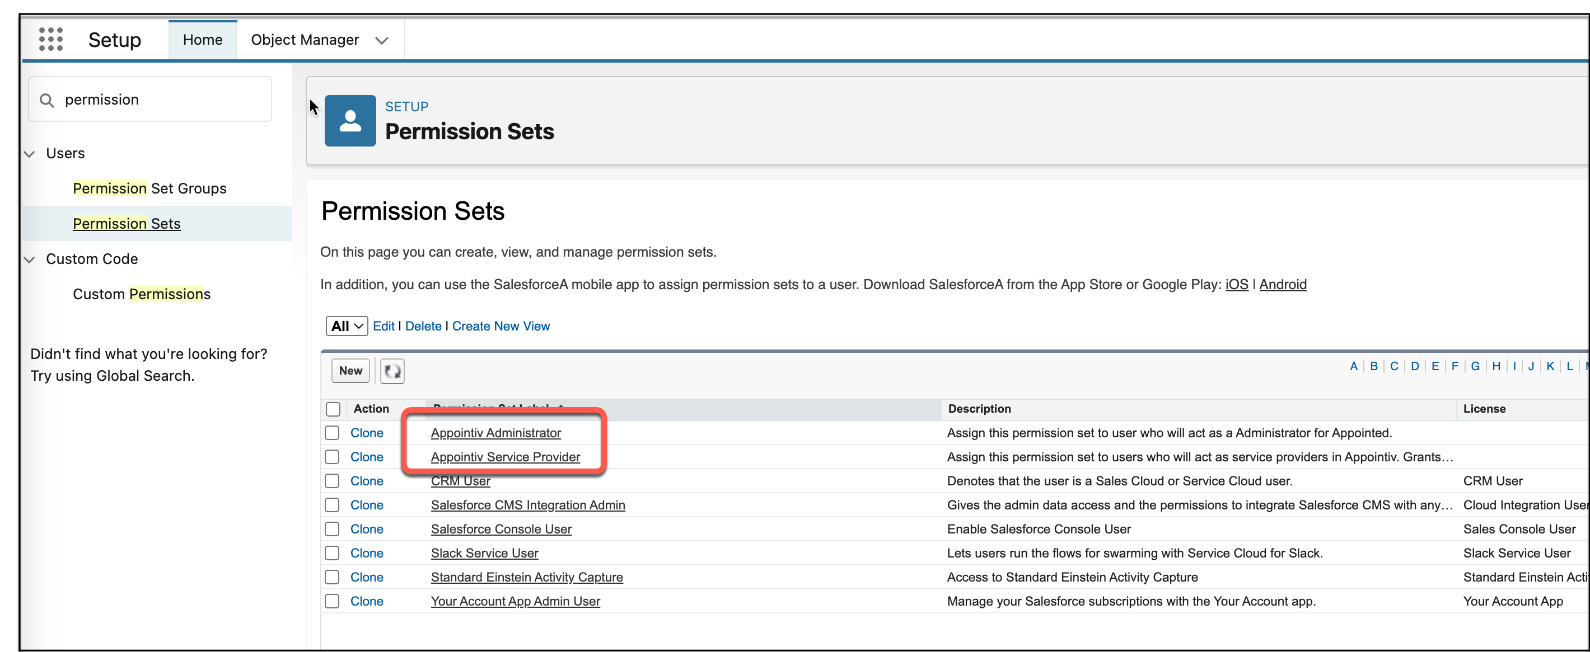Open Appointiv Service Provider permission set
The height and width of the screenshot is (652, 1590).
pos(506,457)
